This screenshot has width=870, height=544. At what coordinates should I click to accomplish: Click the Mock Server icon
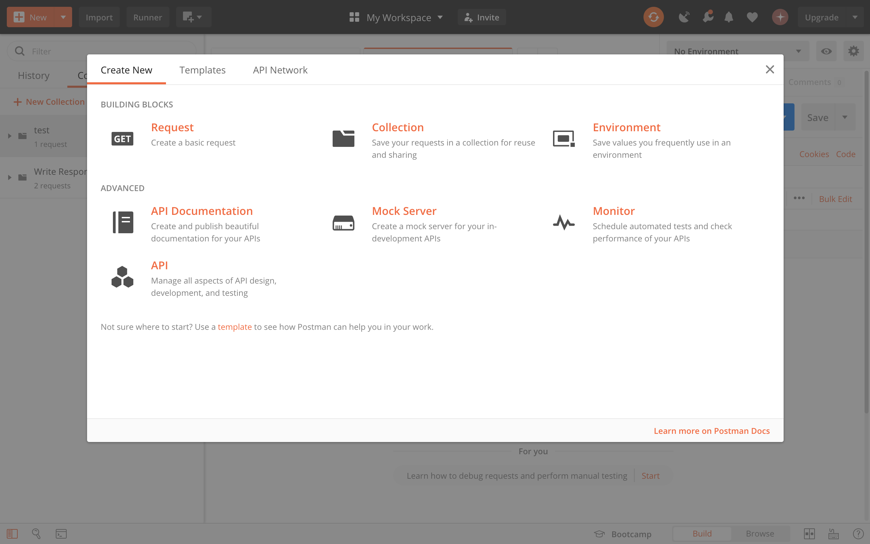[343, 223]
